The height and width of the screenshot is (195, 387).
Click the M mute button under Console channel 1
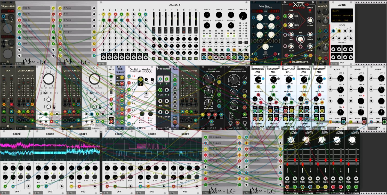point(154,58)
